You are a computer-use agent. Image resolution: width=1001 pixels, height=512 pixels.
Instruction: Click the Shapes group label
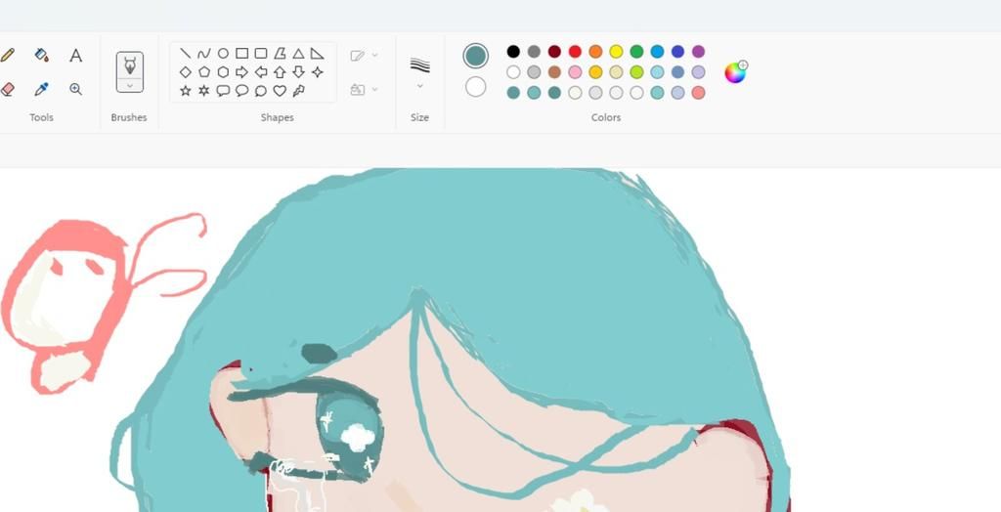click(277, 117)
